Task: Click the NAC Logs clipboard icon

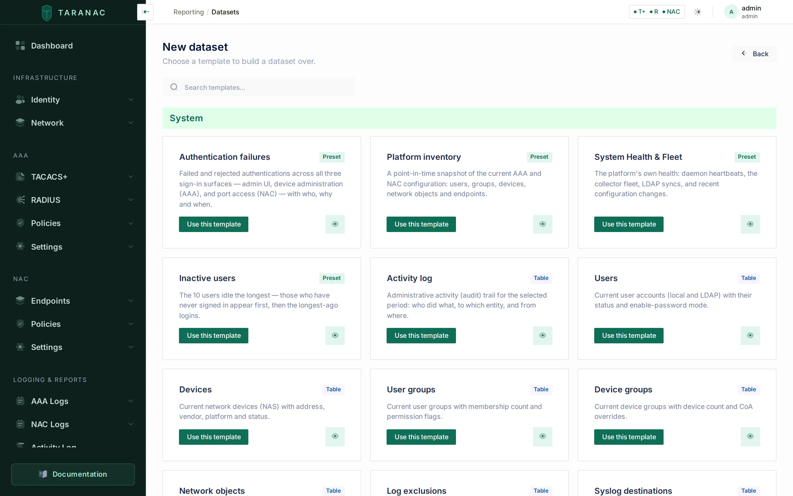Action: tap(20, 424)
